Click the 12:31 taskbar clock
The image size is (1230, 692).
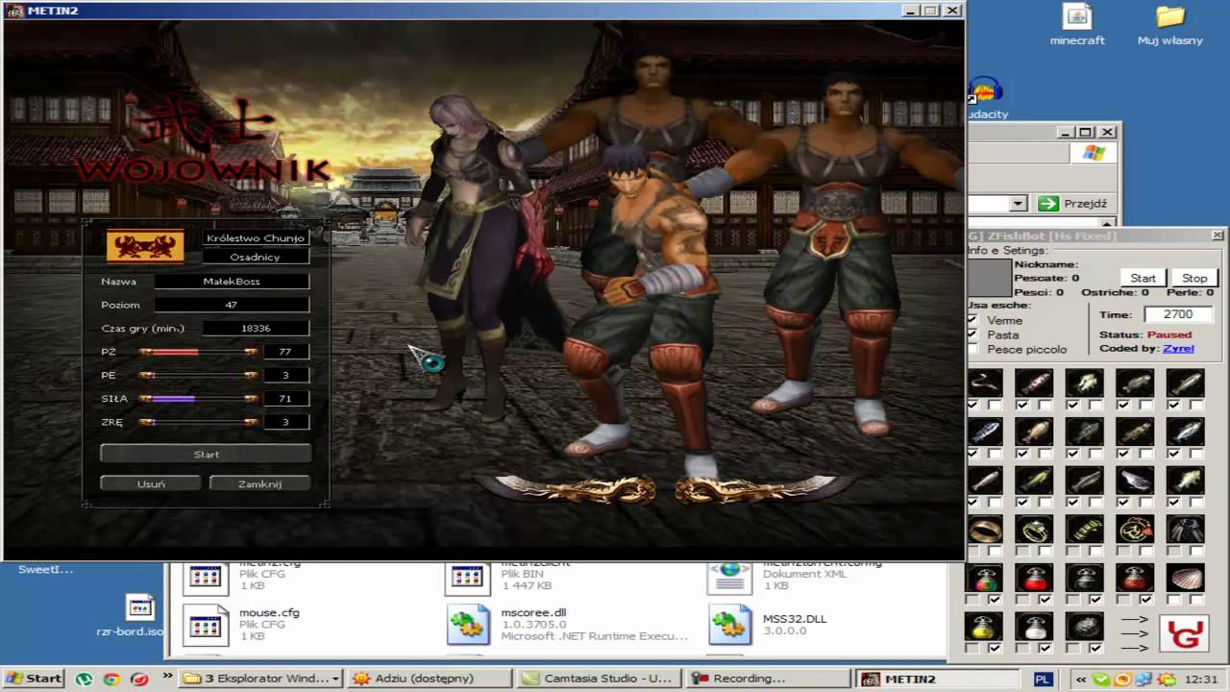[1200, 679]
